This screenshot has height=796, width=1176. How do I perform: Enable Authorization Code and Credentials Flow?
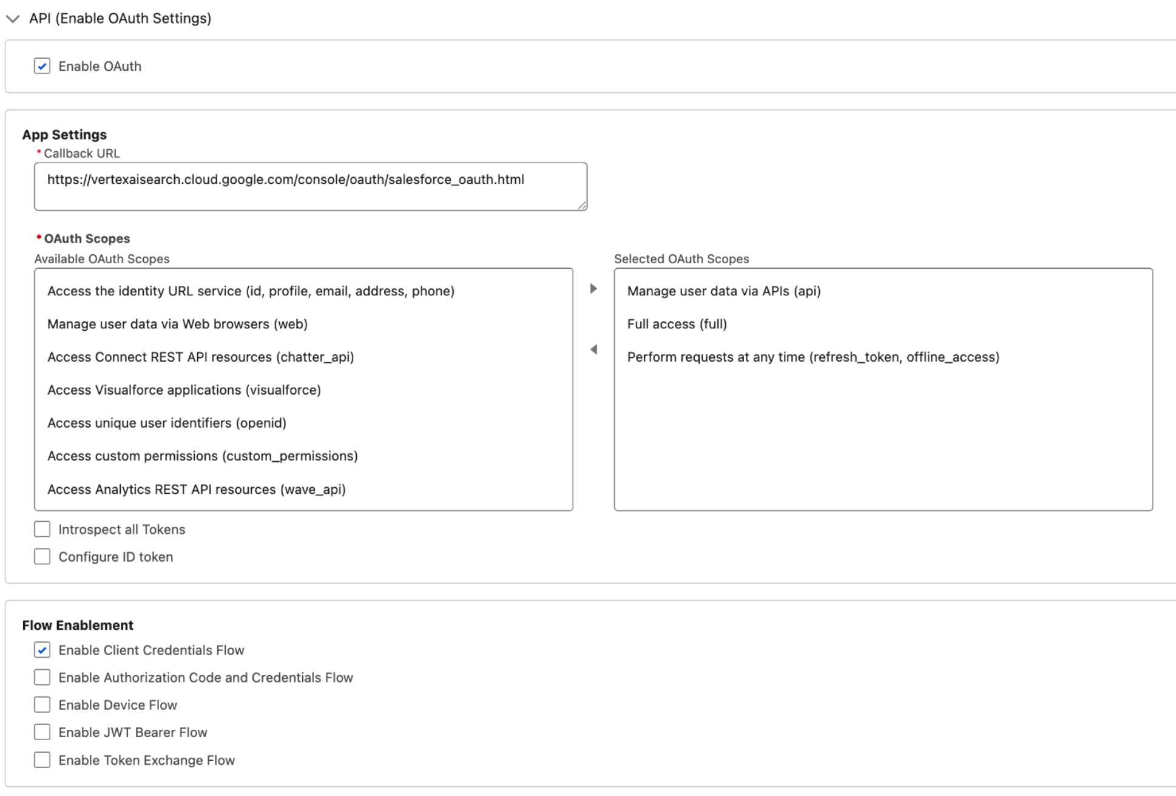coord(42,677)
